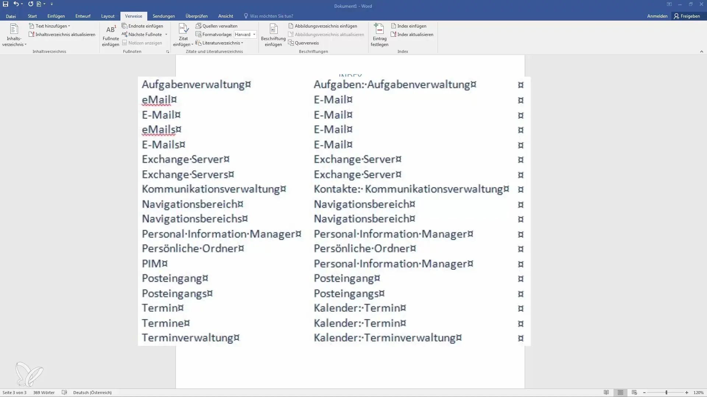Open the Datei tab

pyautogui.click(x=11, y=16)
